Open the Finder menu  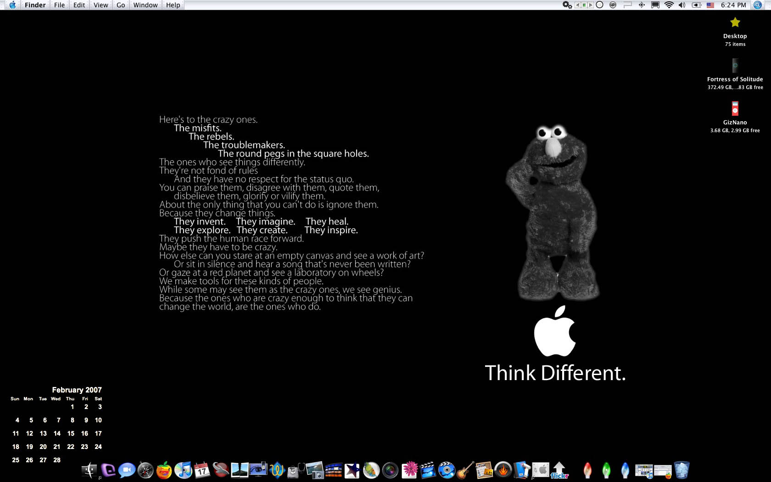(x=35, y=5)
